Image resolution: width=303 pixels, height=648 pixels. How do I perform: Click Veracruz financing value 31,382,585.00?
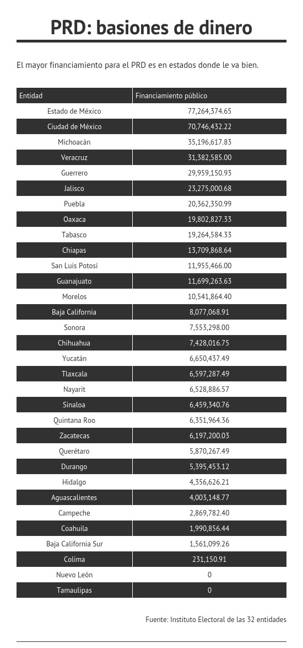[209, 157]
